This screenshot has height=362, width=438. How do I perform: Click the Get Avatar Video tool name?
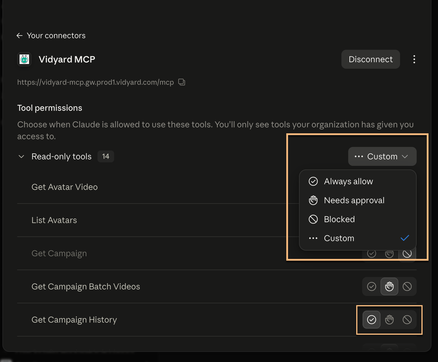click(65, 187)
